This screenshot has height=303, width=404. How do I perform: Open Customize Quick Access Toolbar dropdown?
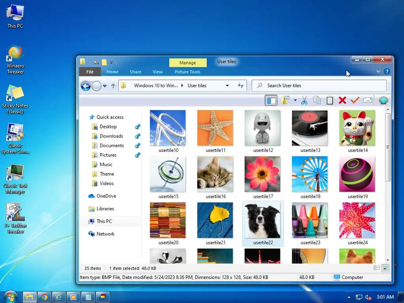(111, 62)
